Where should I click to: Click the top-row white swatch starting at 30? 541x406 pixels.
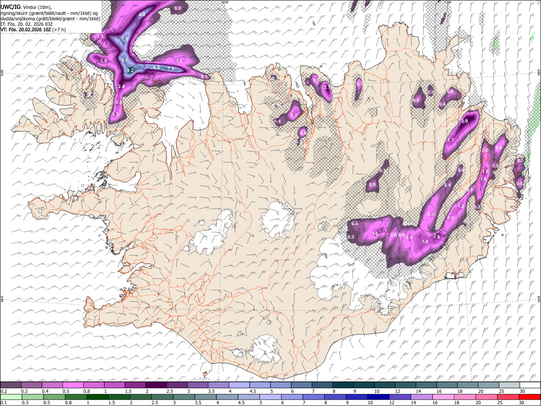tap(530, 385)
